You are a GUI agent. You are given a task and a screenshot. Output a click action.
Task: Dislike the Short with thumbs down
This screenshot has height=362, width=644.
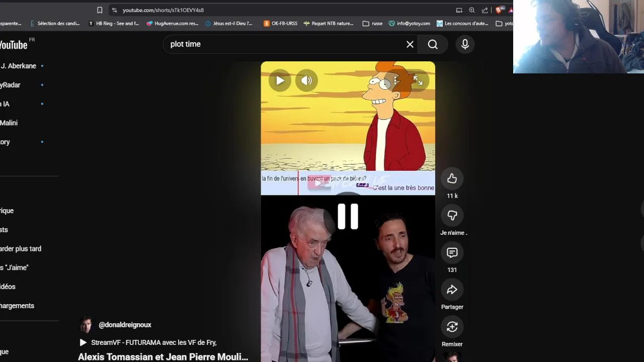pyautogui.click(x=452, y=216)
